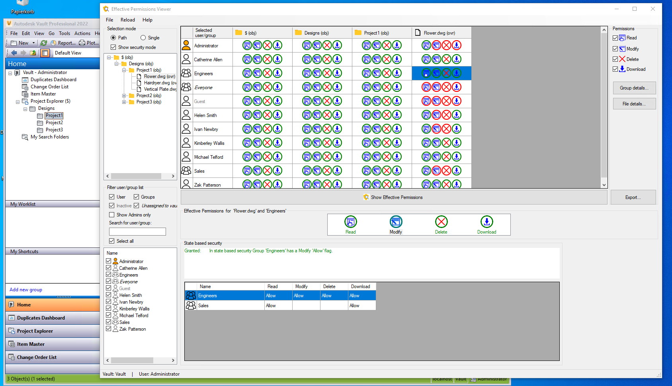Click the Administrator user icon in grid
Screen dimensions: 672x386
[186, 45]
